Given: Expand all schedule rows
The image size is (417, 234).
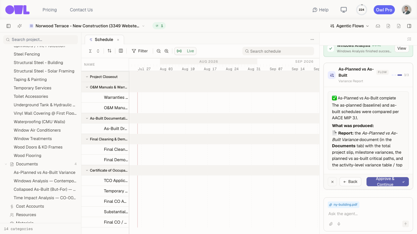Looking at the screenshot, I should click(x=98, y=51).
